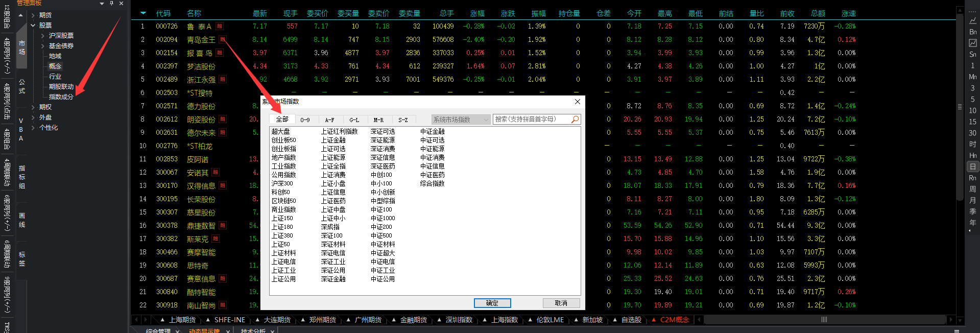Image resolution: width=980 pixels, height=333 pixels.
Task: Open the 管理面板 panel dropdown arrow
Action: (x=102, y=4)
